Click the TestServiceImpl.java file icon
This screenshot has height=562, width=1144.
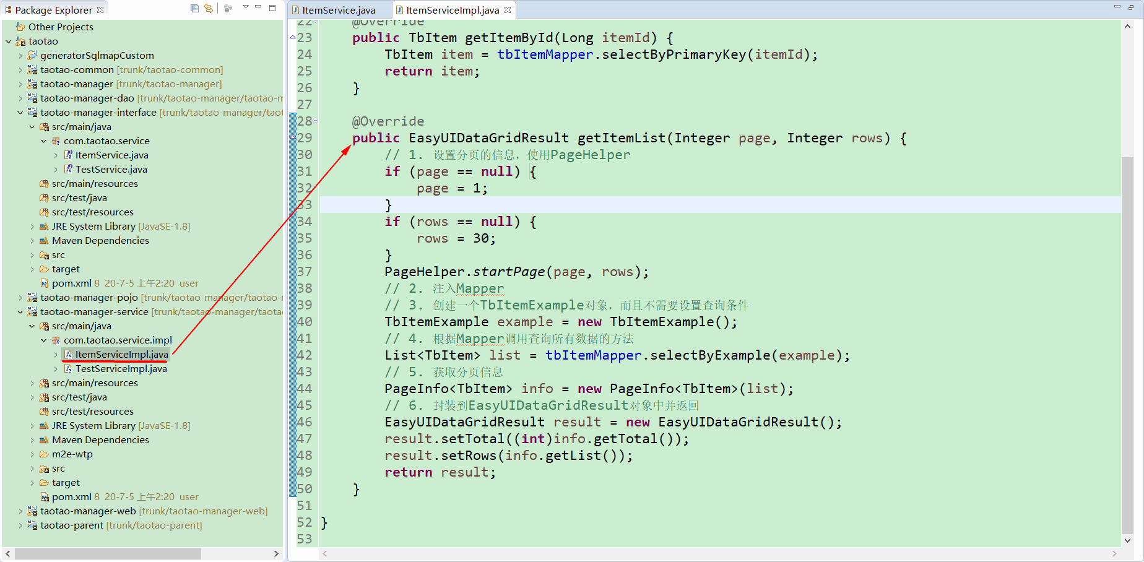tap(68, 368)
